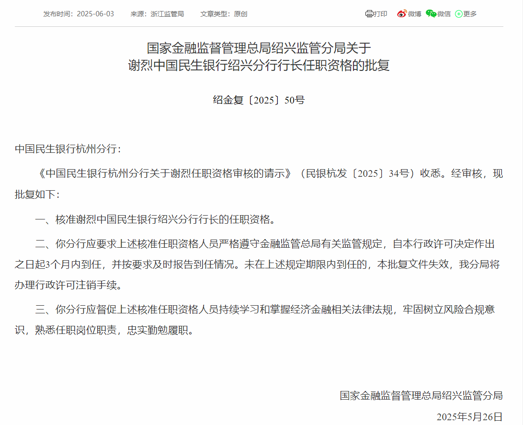The width and height of the screenshot is (523, 425).
Task: Click paragraph one starting 一、核准谢烈
Action: 156,219
